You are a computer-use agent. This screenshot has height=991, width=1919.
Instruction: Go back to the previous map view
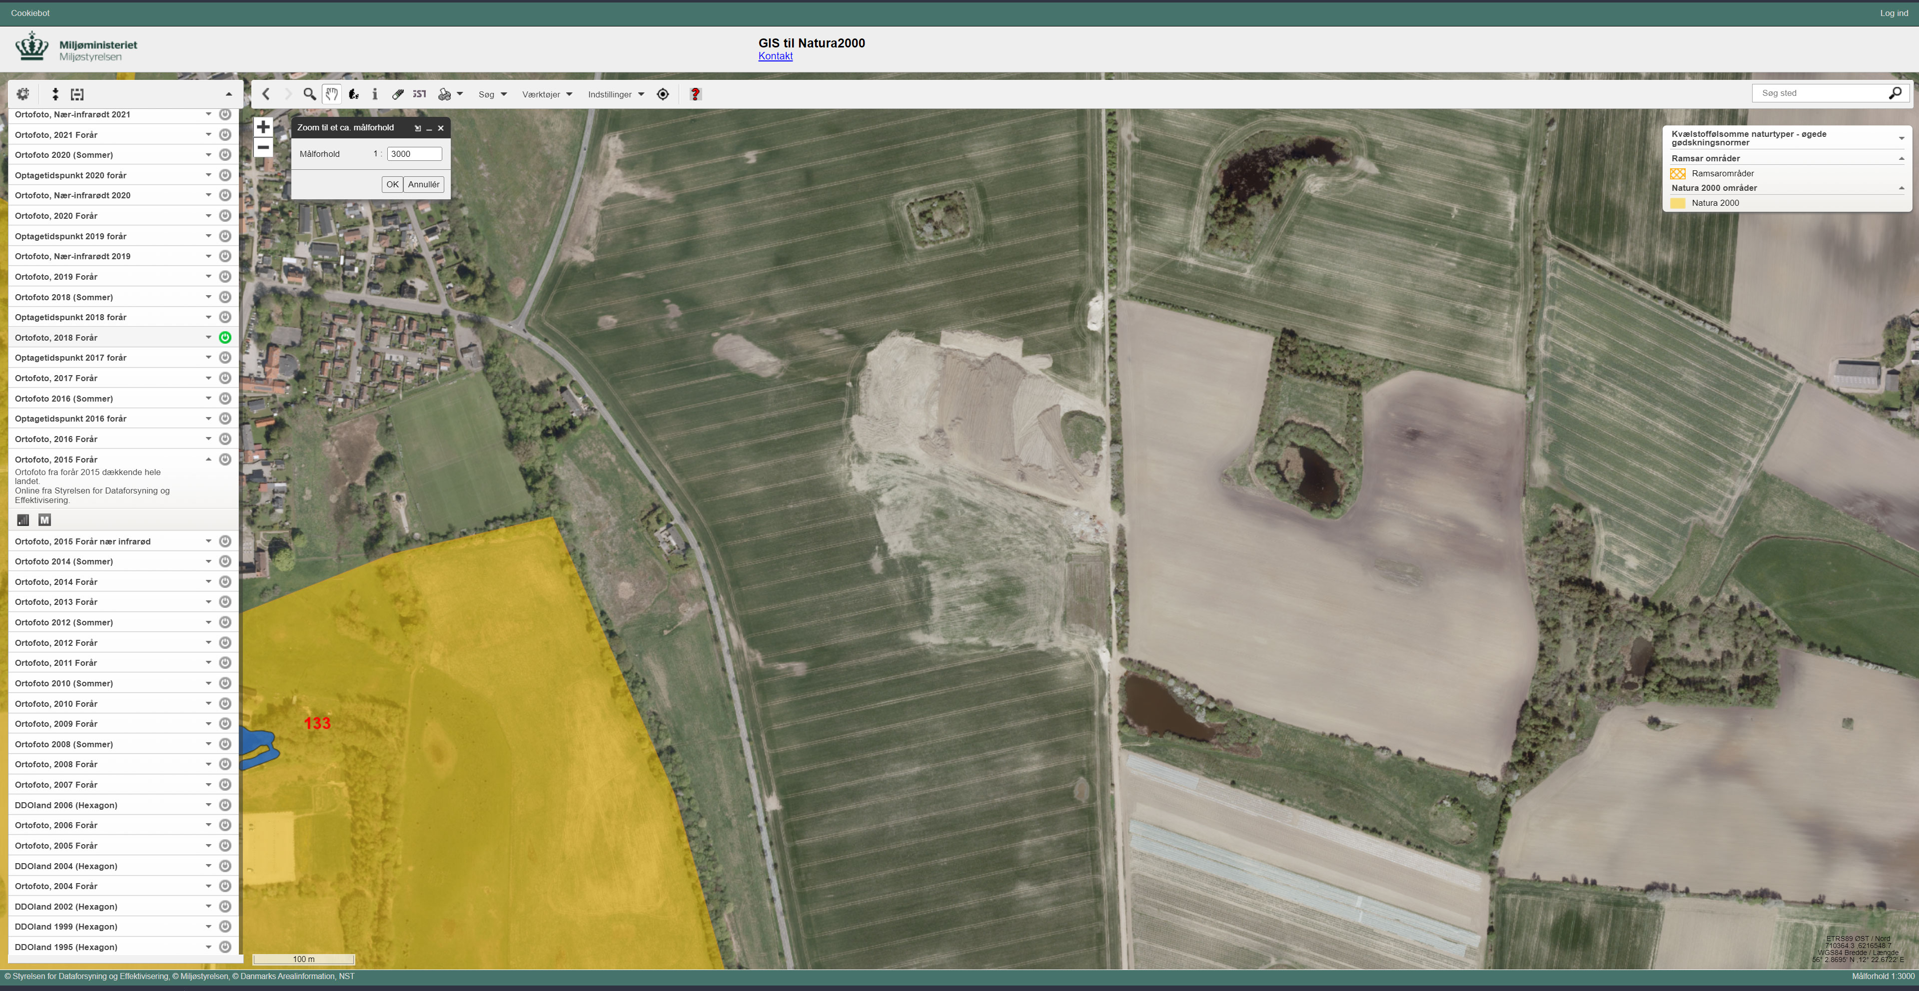click(266, 94)
